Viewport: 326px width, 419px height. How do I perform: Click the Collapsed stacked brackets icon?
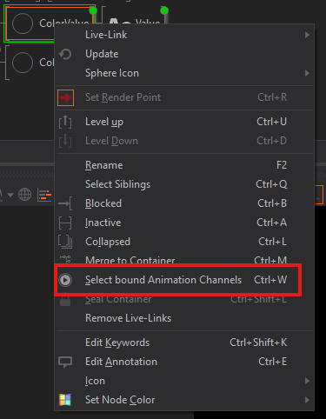65,242
